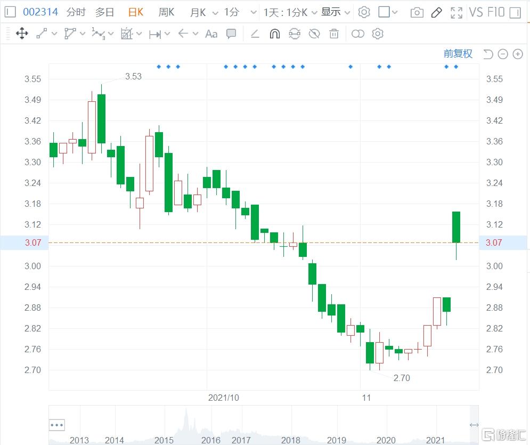This screenshot has height=445, width=530.
Task: Switch the 前复权 price adjustment mode
Action: (458, 54)
